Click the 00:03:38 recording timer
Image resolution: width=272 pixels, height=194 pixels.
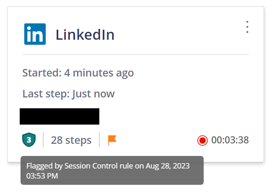[230, 140]
